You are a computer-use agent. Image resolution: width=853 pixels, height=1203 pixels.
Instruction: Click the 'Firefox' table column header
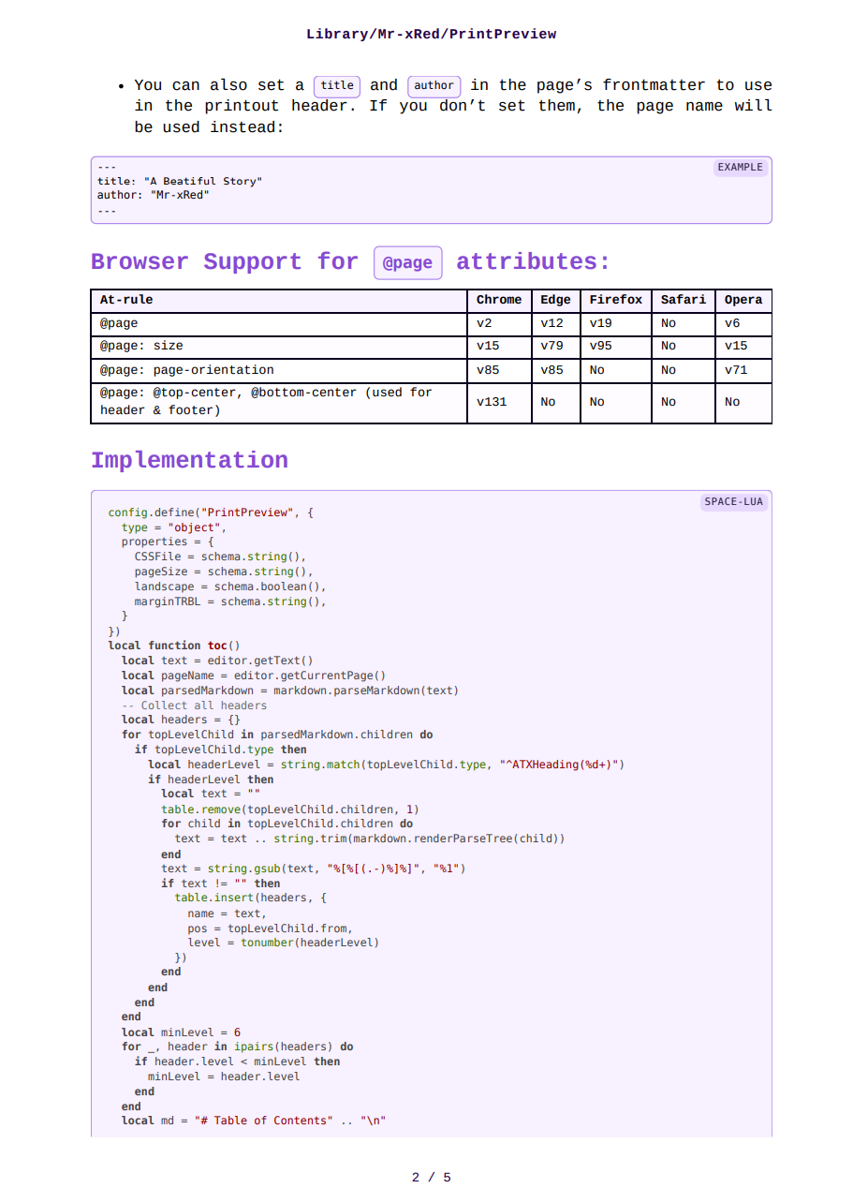(615, 300)
